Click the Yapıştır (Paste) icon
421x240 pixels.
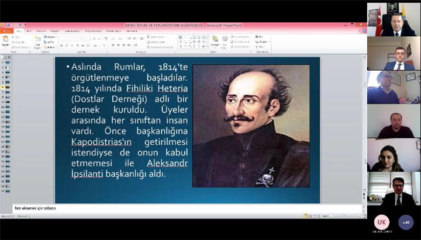pyautogui.click(x=5, y=39)
